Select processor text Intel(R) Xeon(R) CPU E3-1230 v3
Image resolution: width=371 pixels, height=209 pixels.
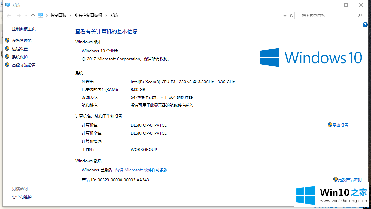[x=161, y=82]
